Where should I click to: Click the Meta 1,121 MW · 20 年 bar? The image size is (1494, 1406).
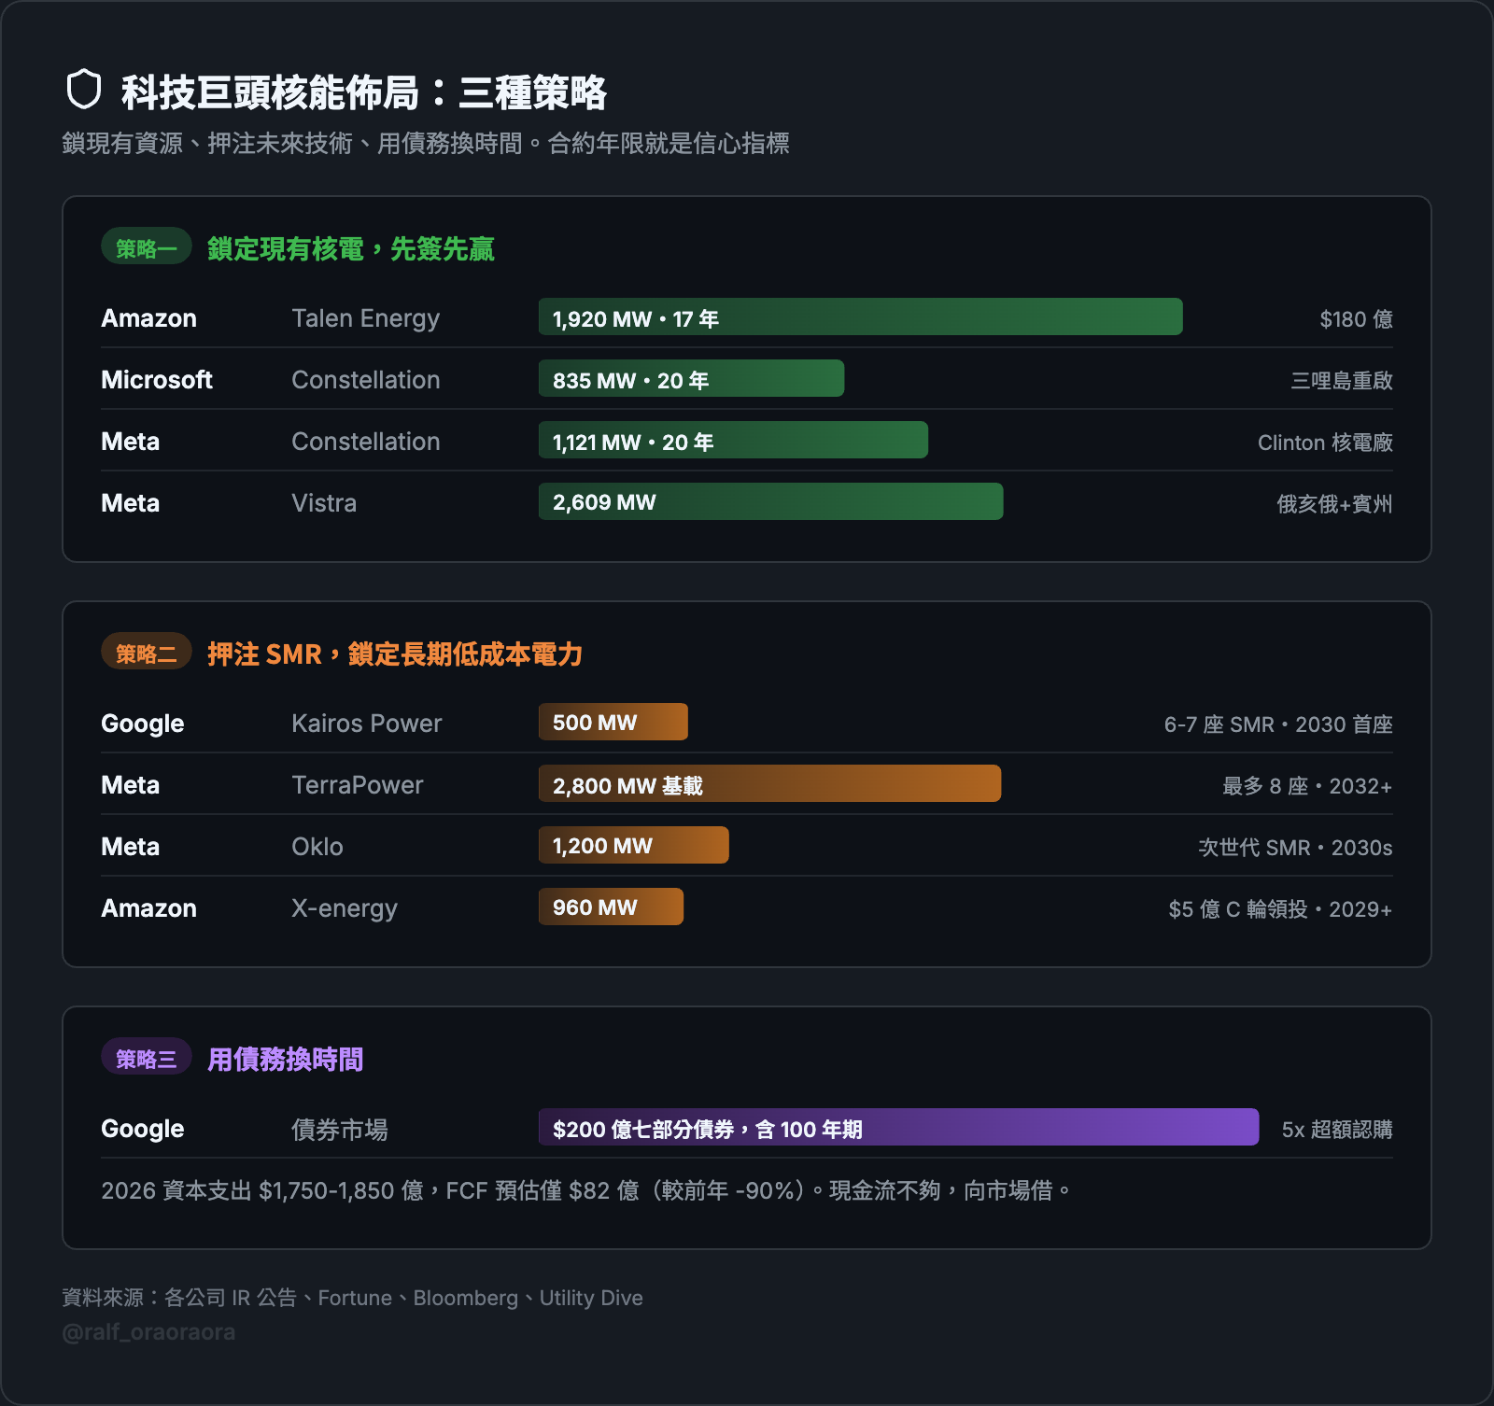(x=733, y=441)
